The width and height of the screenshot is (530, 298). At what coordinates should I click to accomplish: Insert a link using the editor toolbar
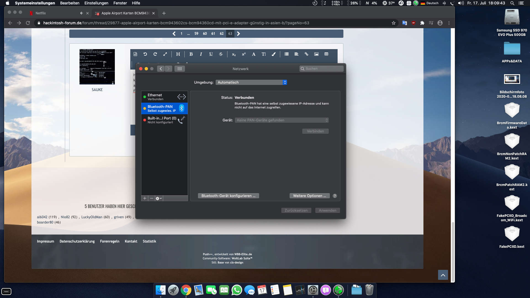(x=306, y=54)
